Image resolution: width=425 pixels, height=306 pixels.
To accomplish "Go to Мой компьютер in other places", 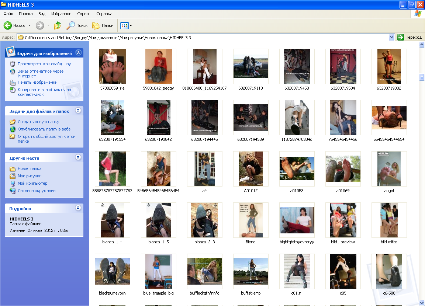I will click(32, 183).
